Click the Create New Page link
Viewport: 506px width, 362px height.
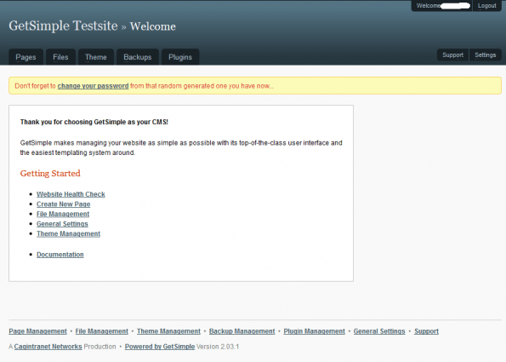coord(63,204)
